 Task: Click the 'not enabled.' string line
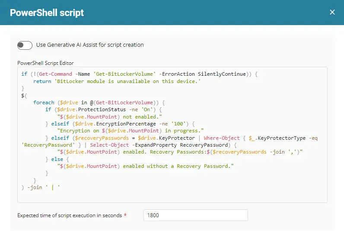(109, 117)
